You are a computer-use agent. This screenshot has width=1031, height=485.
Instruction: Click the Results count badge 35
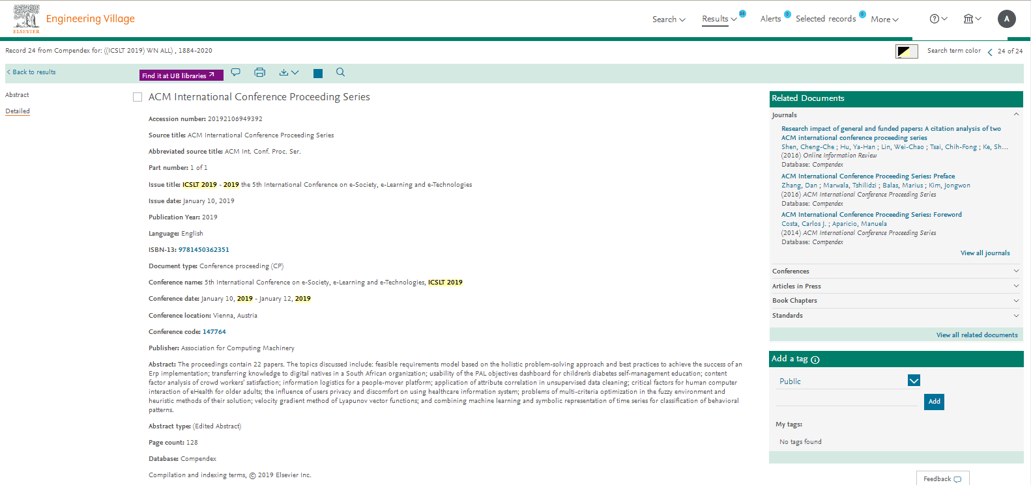742,14
